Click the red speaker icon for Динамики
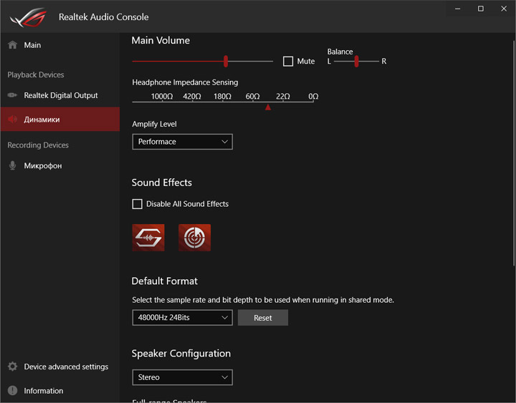This screenshot has height=403, width=516. [12, 120]
